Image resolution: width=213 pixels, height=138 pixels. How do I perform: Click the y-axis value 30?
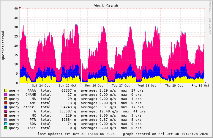(x=16, y=27)
